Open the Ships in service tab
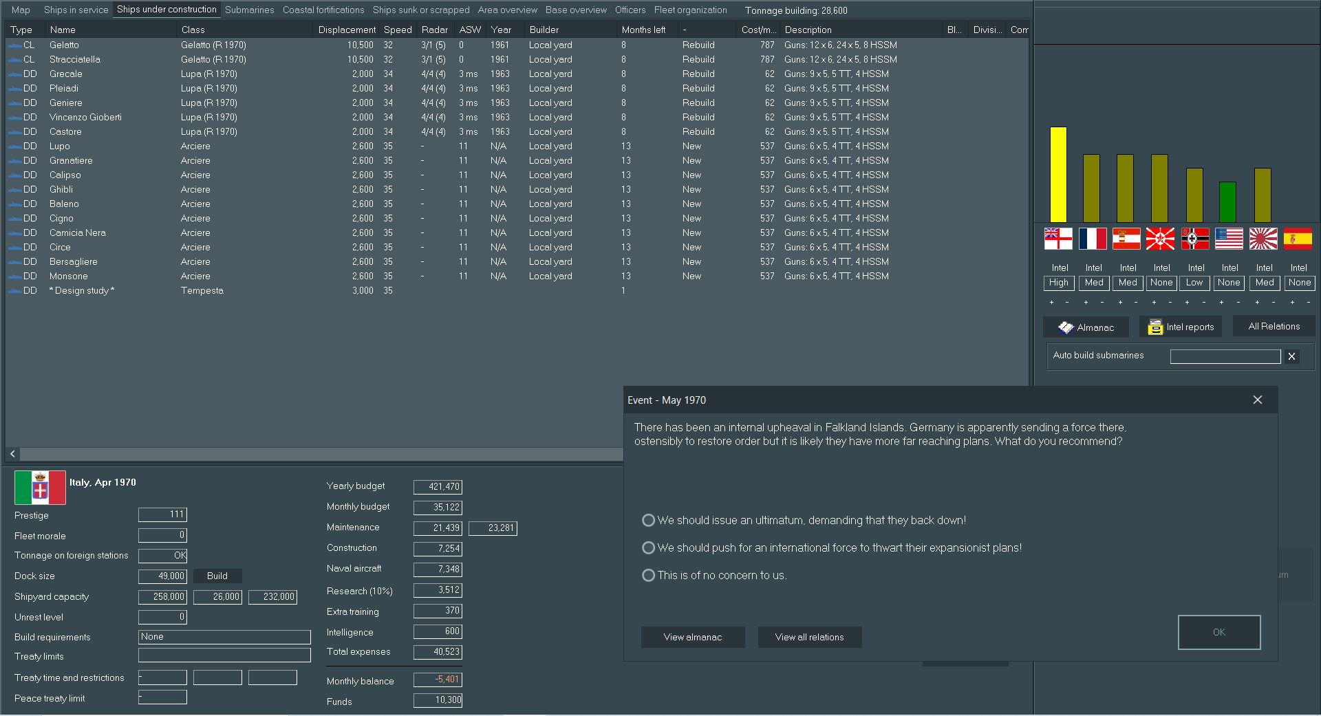1321x716 pixels. [76, 10]
